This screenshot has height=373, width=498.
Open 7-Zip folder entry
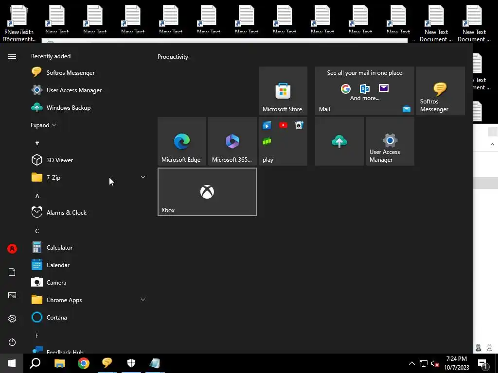(89, 177)
